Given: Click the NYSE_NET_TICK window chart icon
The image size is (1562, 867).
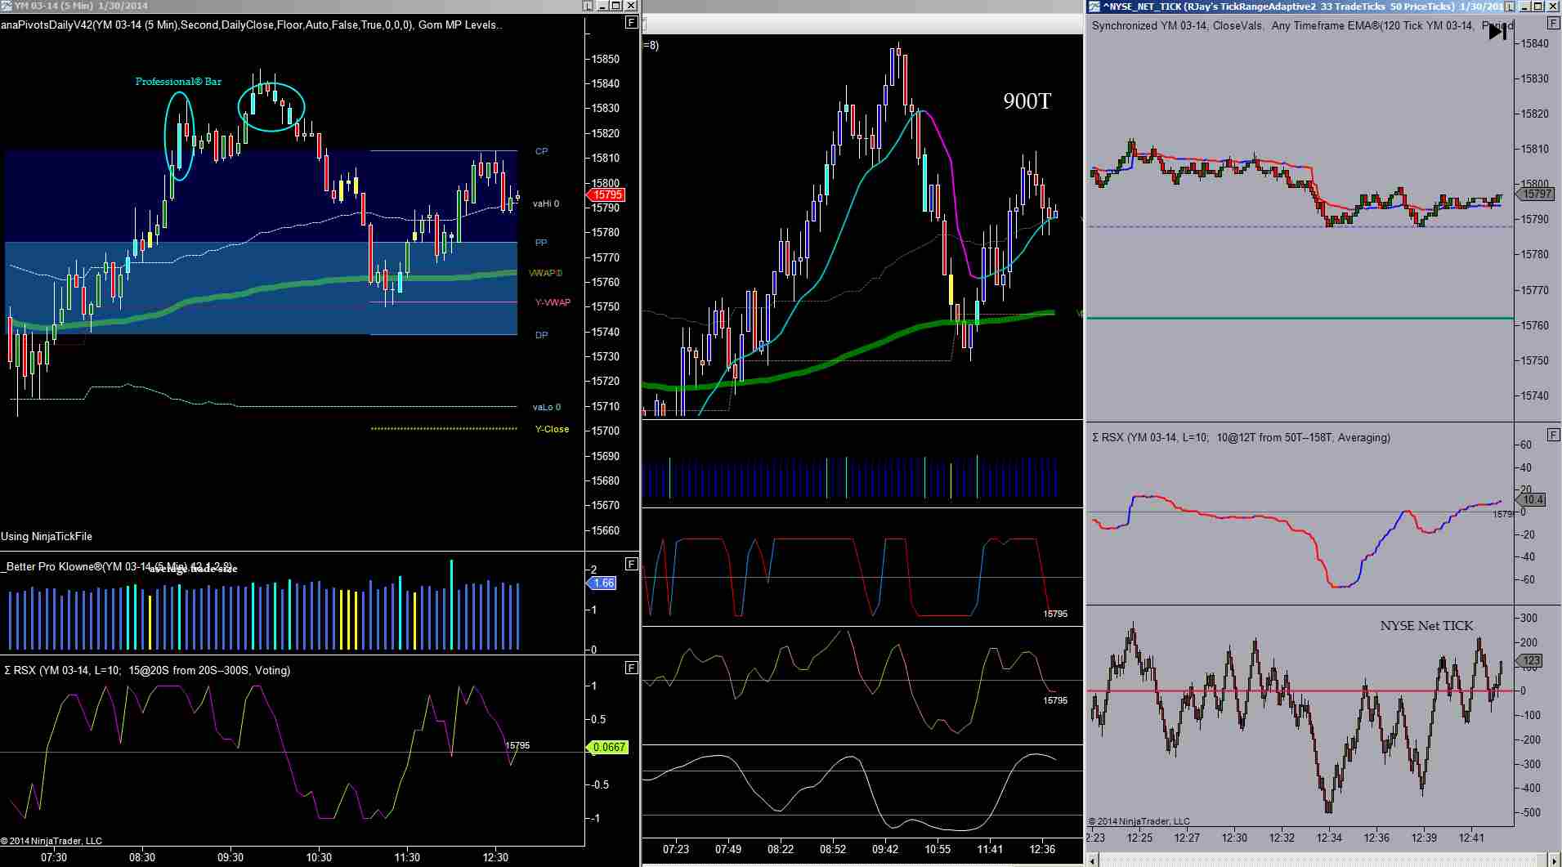Looking at the screenshot, I should tap(1094, 6).
